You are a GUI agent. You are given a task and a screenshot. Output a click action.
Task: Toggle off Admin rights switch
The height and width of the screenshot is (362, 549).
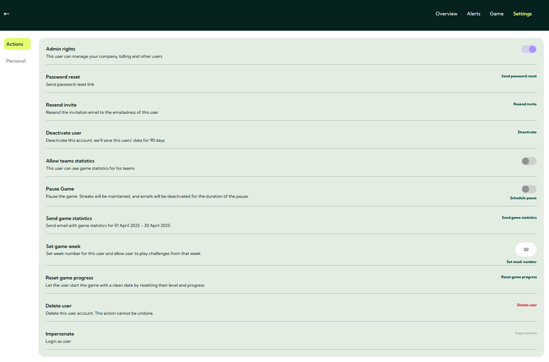(529, 49)
